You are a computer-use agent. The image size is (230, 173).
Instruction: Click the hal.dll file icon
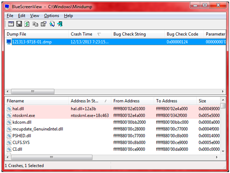tap(9, 109)
